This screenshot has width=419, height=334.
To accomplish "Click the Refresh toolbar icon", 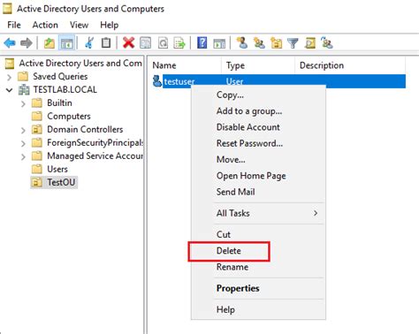I will (x=163, y=43).
